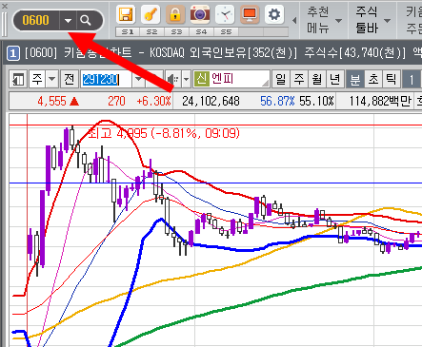
Task: Select the S2 screen slot tab
Action: click(152, 32)
